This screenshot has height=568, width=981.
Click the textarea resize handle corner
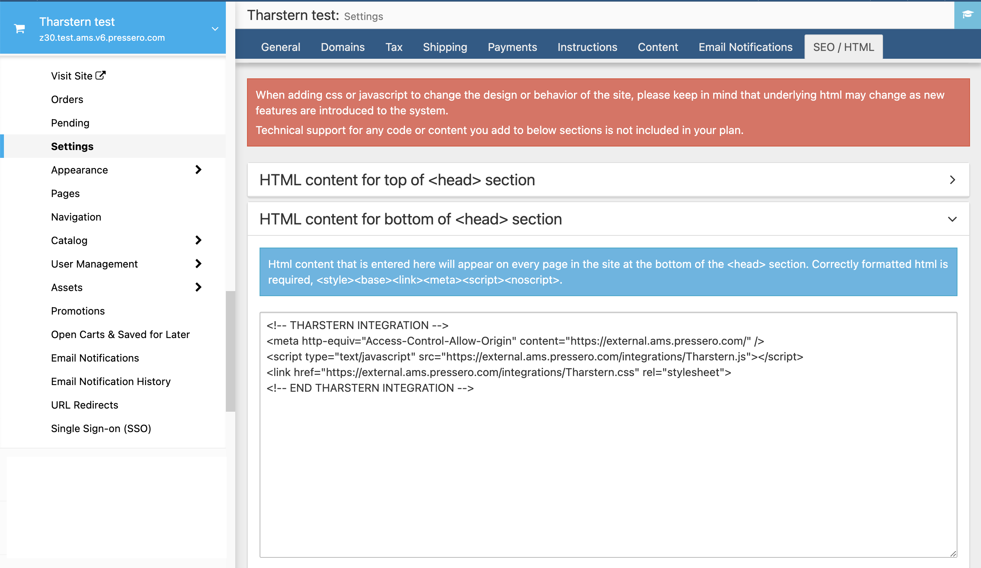(953, 554)
